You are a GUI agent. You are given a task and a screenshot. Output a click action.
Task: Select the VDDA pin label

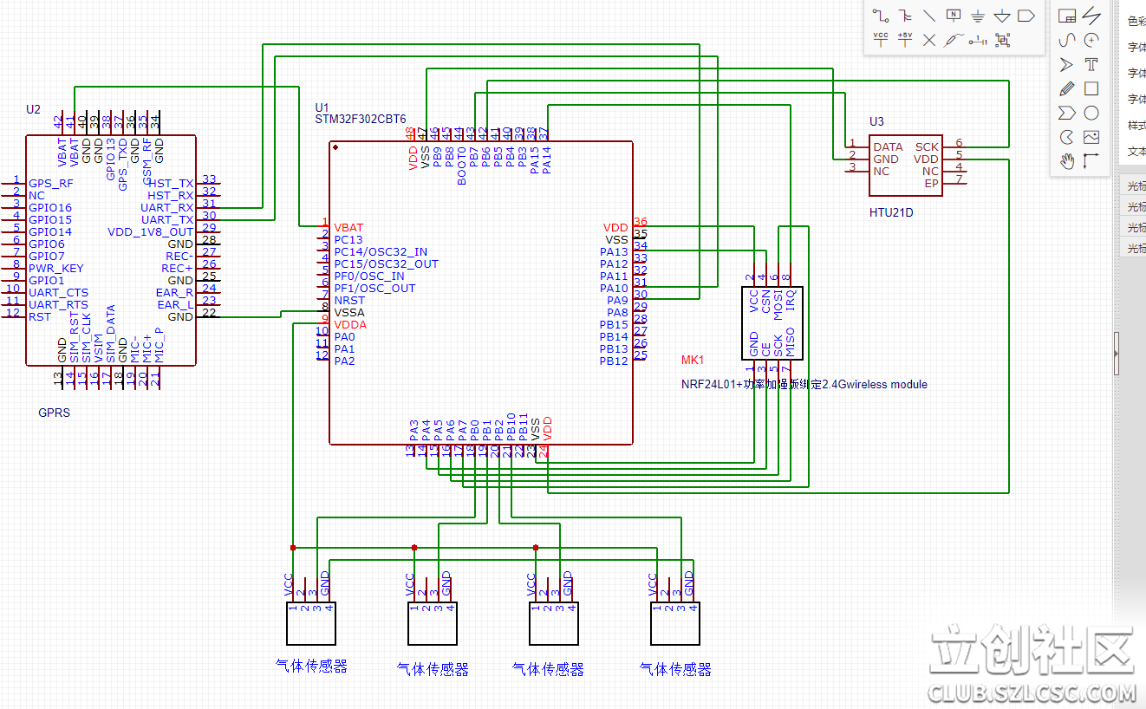350,324
